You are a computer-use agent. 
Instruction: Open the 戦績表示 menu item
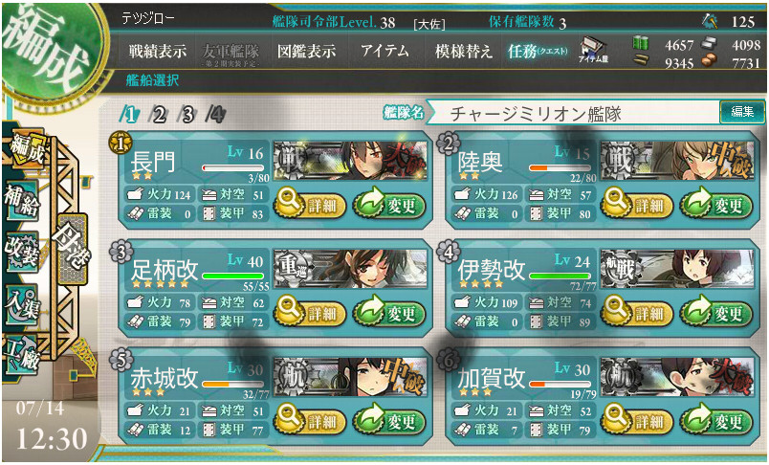click(x=158, y=51)
